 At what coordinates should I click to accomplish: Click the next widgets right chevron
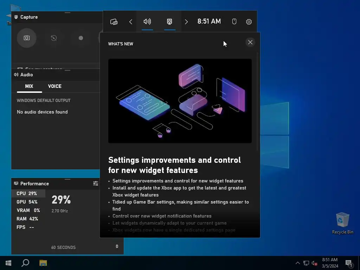(x=186, y=22)
